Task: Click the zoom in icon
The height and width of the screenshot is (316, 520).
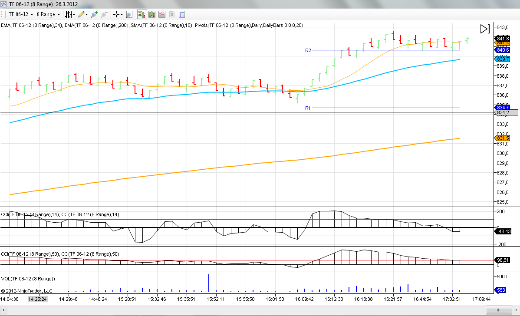Action: 94,14
